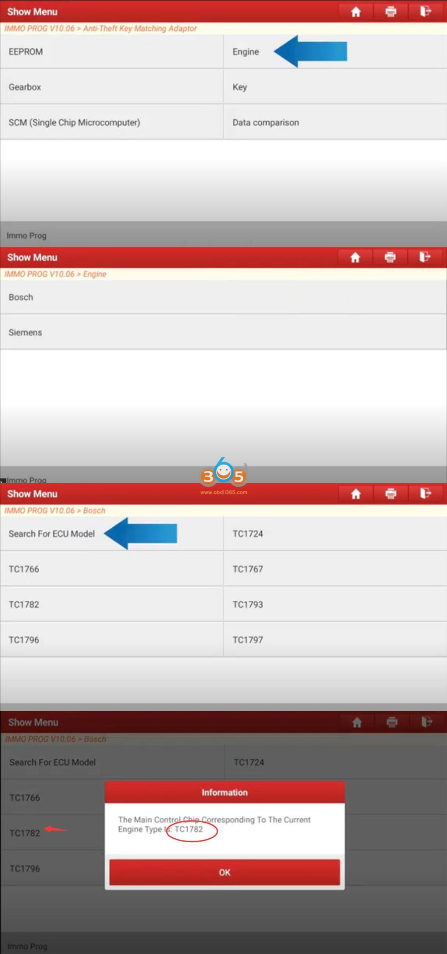The height and width of the screenshot is (954, 447).
Task: Click home icon in first screen header
Action: tap(356, 11)
